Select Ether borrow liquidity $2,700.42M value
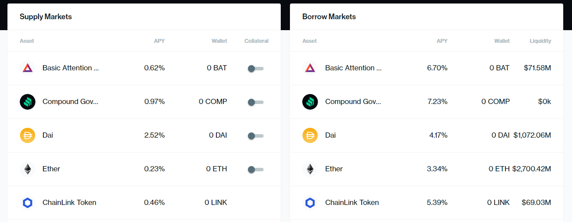 (x=531, y=169)
